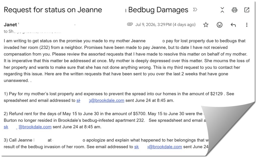Screen dimensions: 257x158
Task: Click the email subject line heading
Action: 96,10
